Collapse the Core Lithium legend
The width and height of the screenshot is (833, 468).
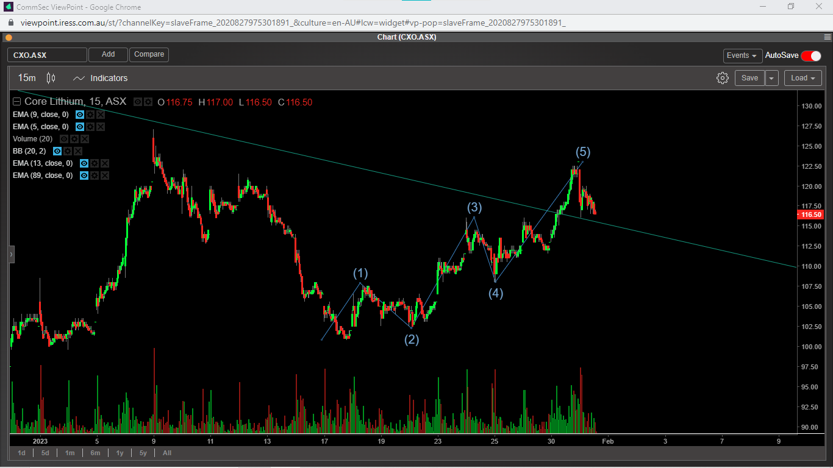[x=17, y=102]
